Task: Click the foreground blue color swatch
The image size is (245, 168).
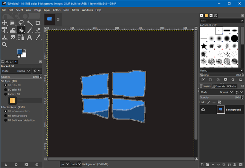Action: coord(20,51)
